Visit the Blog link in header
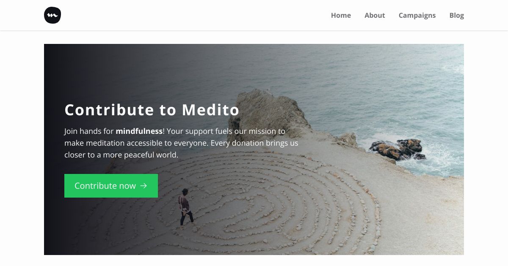 click(456, 15)
